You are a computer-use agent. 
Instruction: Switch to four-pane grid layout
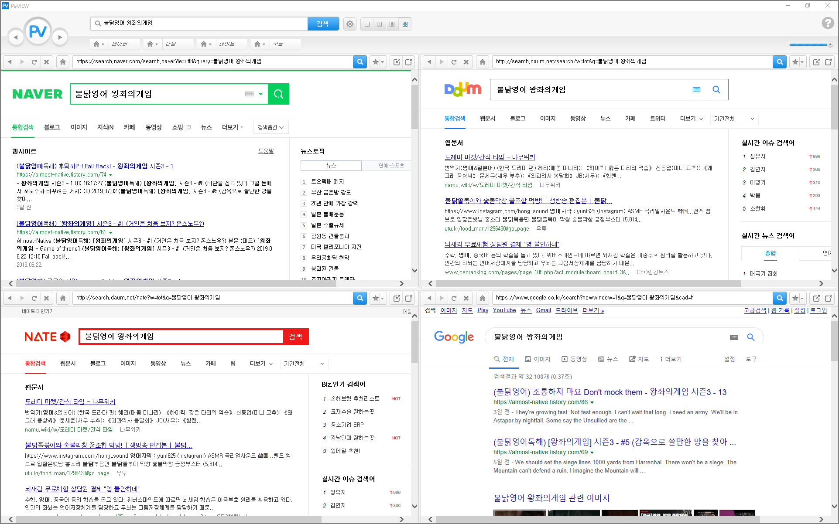tap(405, 24)
